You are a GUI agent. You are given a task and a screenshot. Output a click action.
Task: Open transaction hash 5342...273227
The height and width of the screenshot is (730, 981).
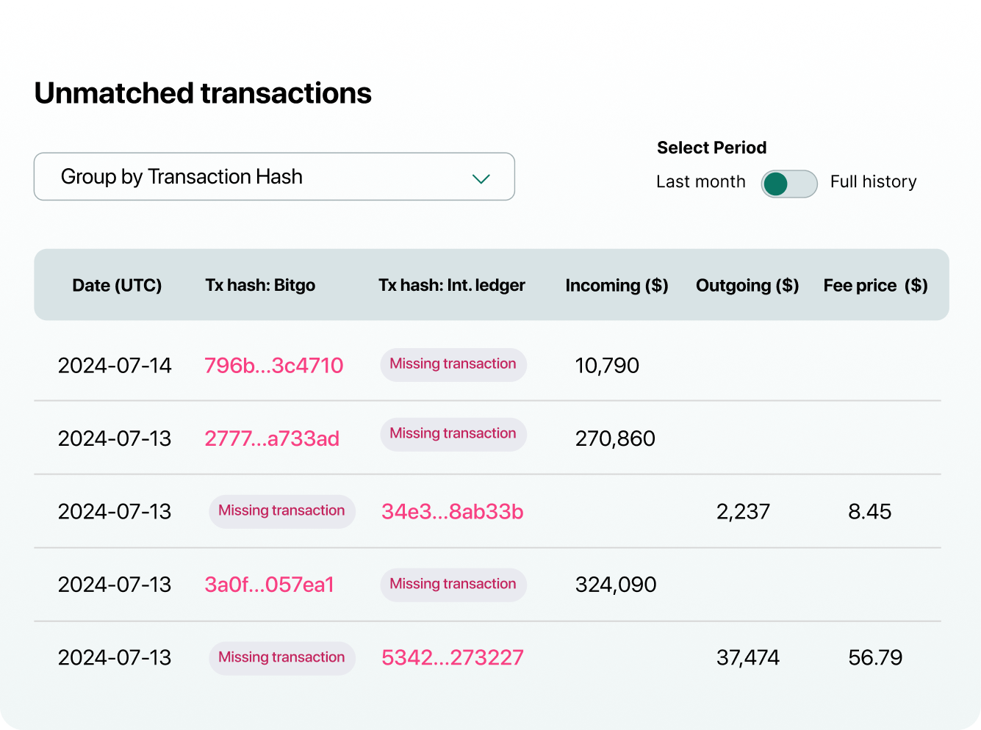pyautogui.click(x=453, y=657)
